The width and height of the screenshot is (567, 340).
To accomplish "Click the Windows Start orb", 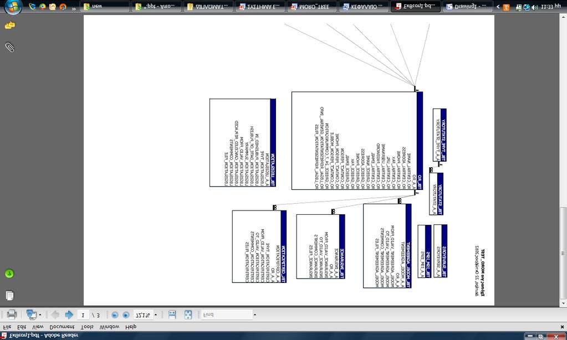I will pos(13,7).
